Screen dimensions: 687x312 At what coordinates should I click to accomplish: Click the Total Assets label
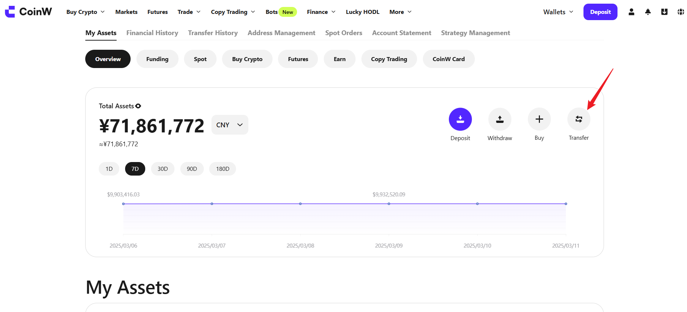pyautogui.click(x=116, y=106)
